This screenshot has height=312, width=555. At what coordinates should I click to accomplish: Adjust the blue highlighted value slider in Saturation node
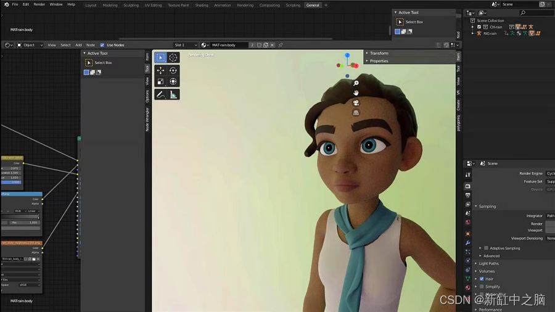(x=11, y=182)
